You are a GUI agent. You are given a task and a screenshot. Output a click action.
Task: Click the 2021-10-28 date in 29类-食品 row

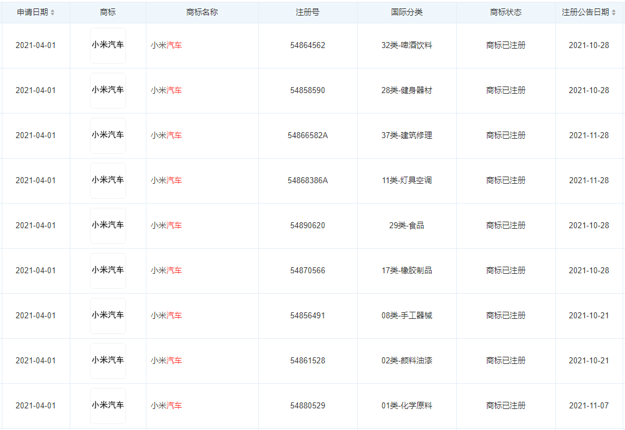pyautogui.click(x=589, y=226)
